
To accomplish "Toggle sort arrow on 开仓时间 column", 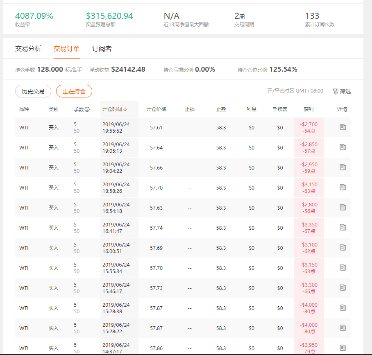I will (125, 109).
